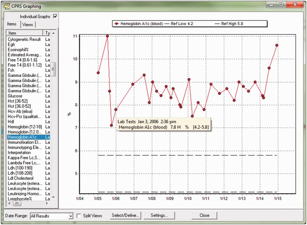Click the horizontal scroll right arrow in list
This screenshot has height=225, width=307.
[48, 203]
